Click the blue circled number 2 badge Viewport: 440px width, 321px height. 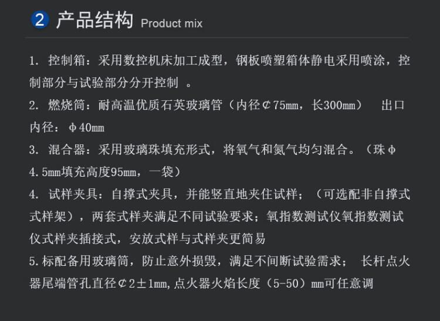coord(39,19)
